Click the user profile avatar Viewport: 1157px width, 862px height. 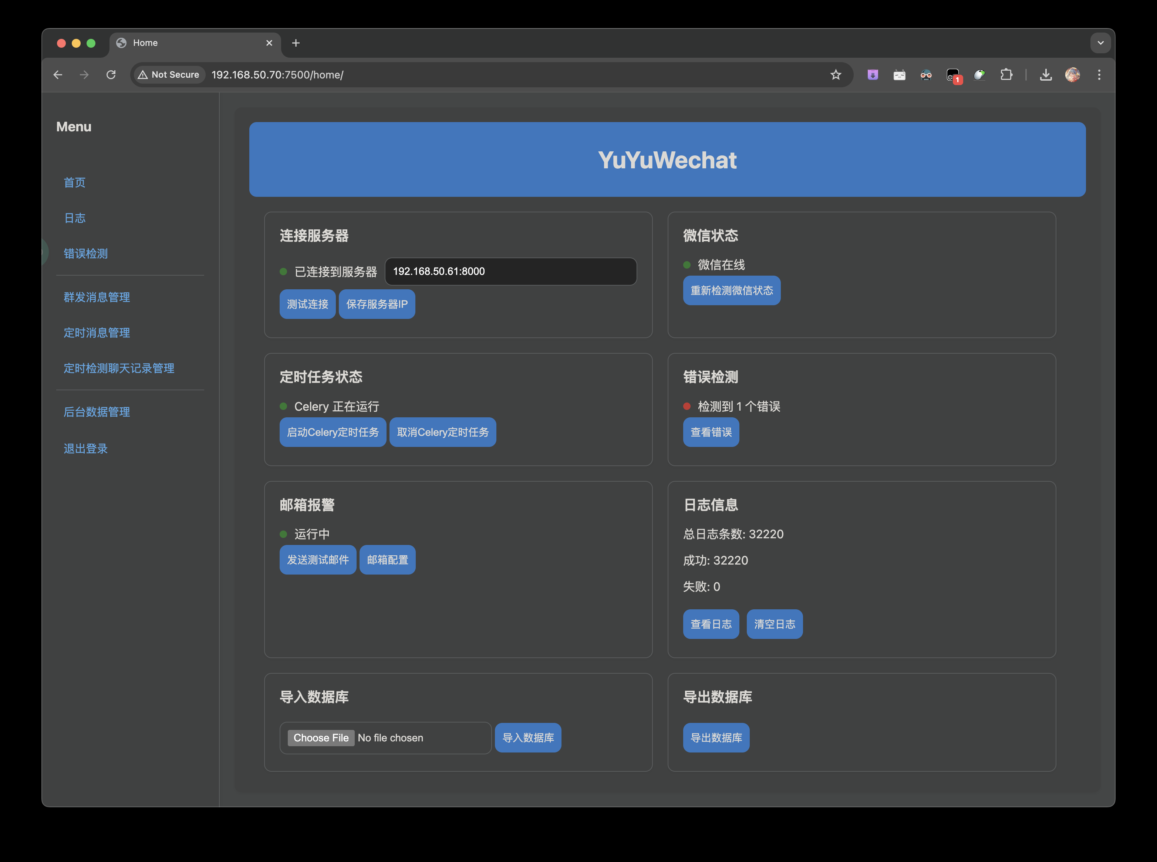(1072, 75)
